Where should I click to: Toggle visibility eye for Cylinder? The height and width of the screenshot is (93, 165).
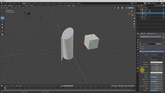163,15
